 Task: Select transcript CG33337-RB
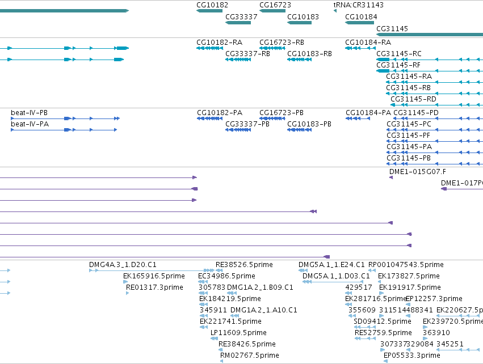[x=247, y=54]
